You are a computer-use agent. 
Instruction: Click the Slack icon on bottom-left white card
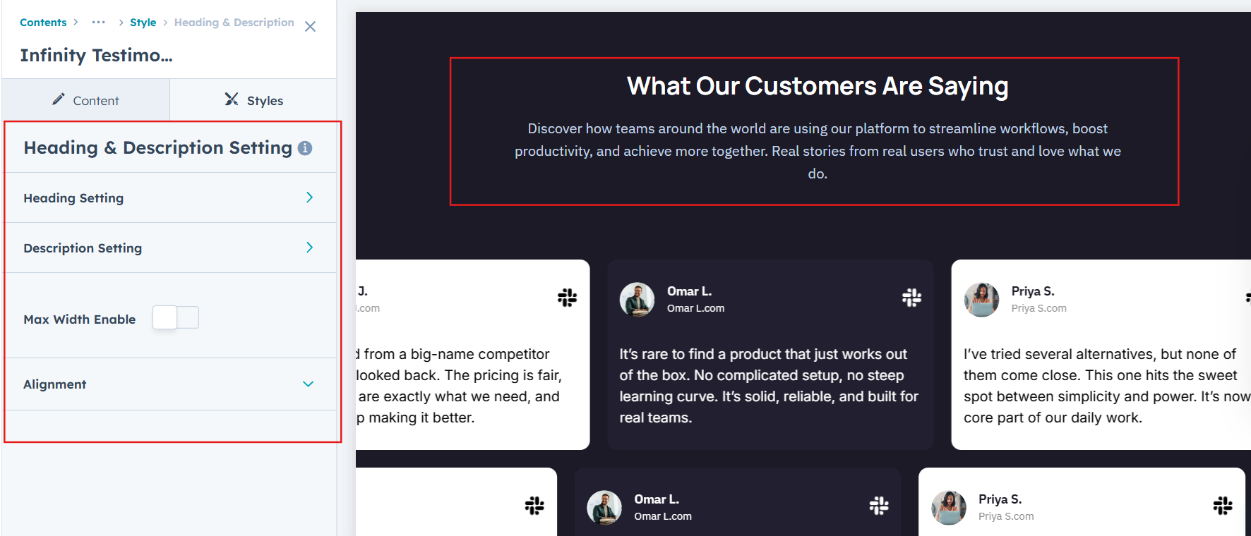(x=534, y=506)
